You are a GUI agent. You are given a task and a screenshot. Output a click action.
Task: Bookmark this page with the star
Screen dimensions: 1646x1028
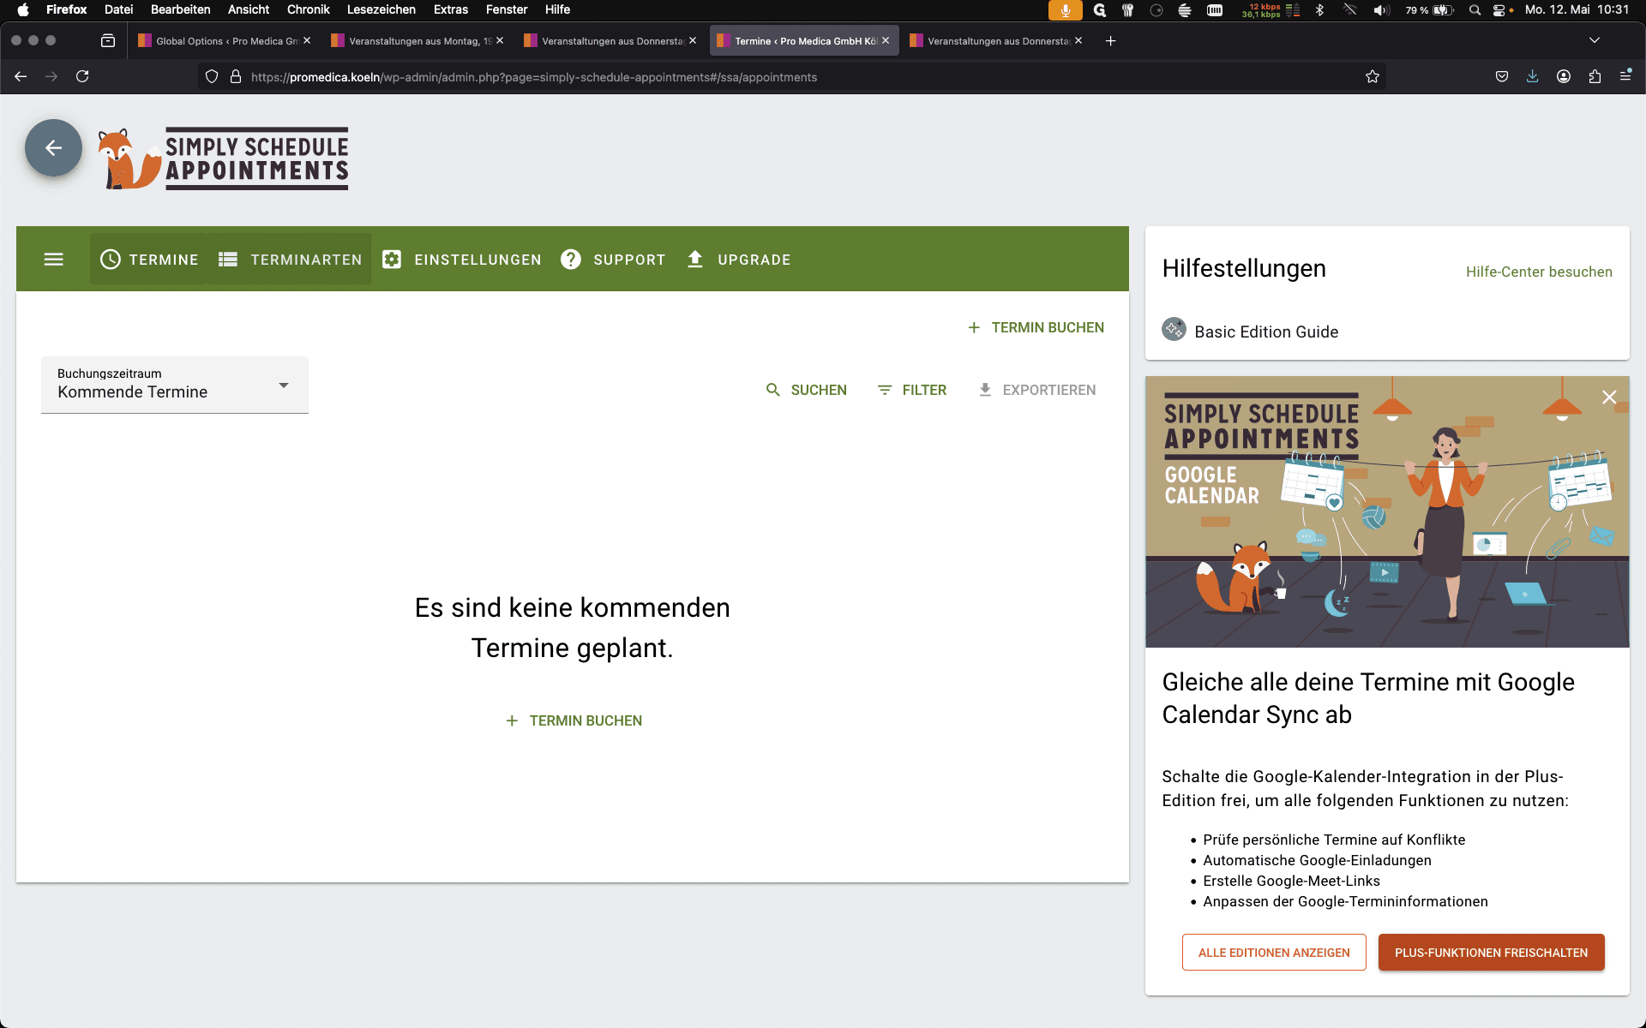(x=1373, y=76)
